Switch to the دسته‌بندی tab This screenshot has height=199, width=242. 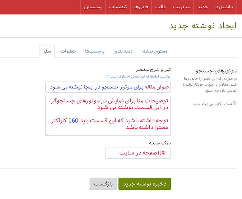tap(123, 51)
